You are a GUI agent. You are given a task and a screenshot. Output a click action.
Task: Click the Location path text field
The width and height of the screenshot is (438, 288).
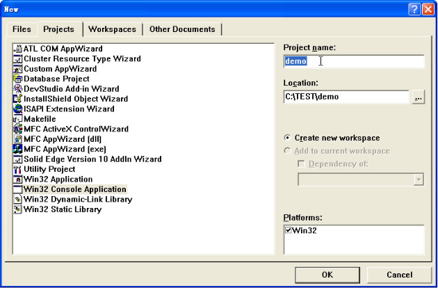(346, 97)
